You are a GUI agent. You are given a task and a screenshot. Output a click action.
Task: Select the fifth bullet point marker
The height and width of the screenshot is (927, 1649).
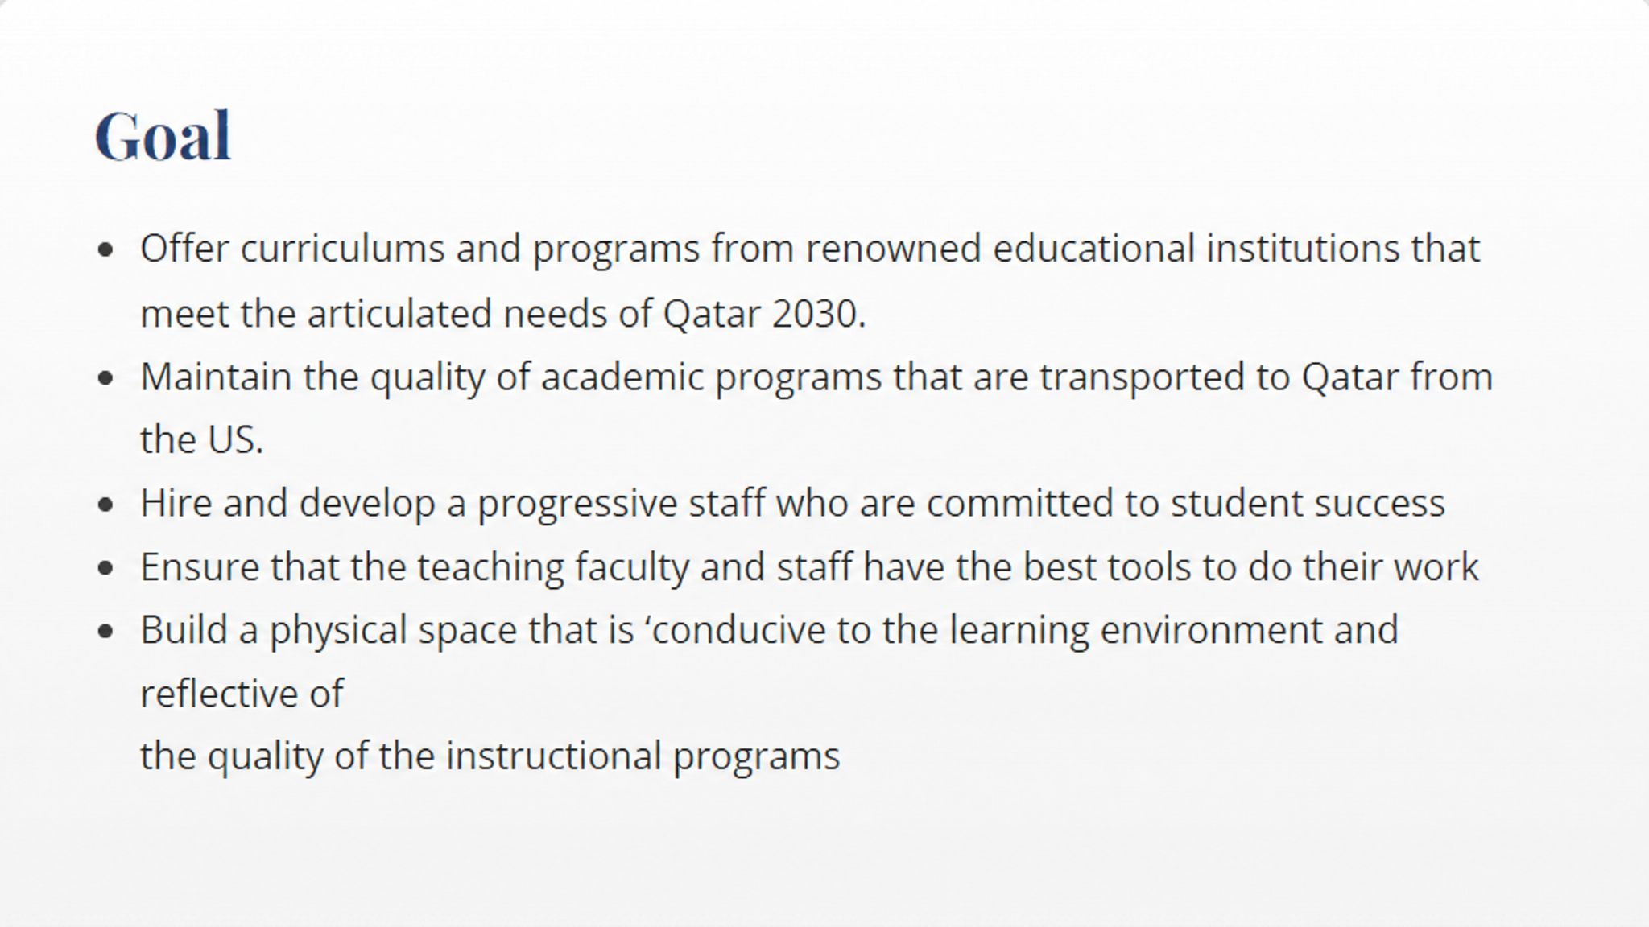105,632
